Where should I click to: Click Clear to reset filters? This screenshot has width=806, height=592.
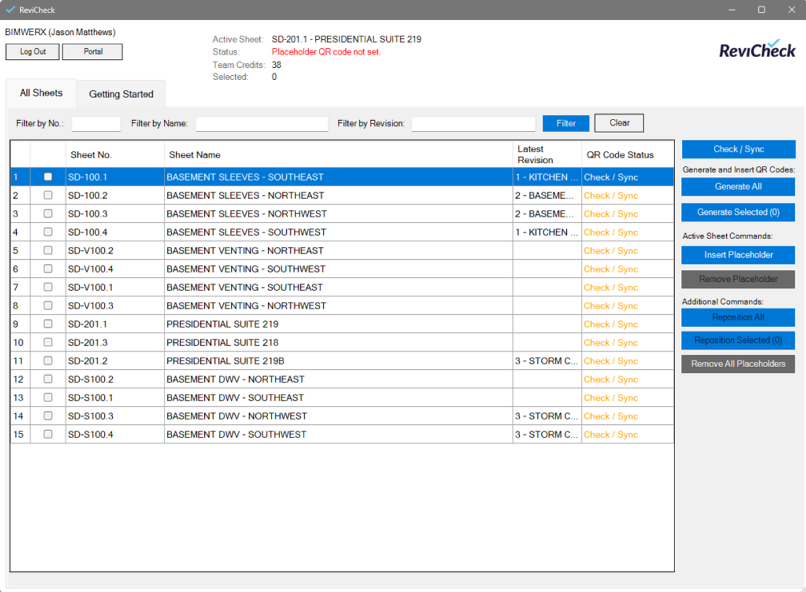tap(619, 123)
